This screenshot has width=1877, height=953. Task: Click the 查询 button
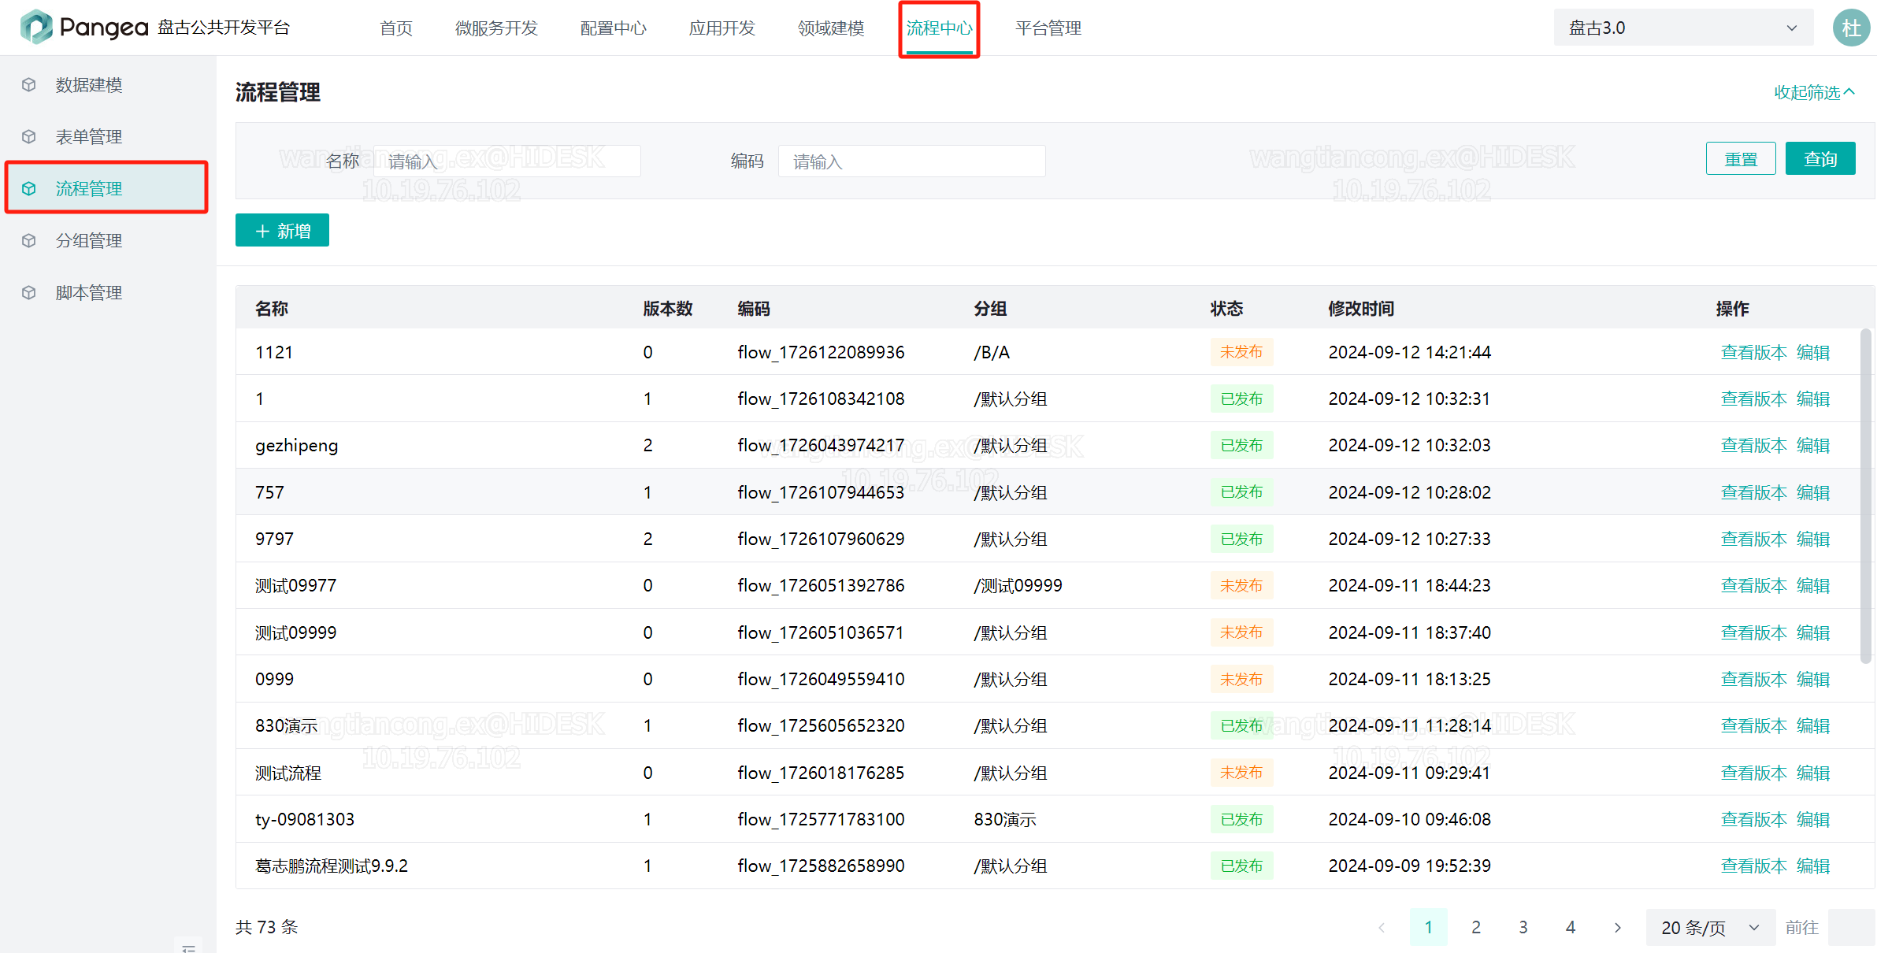click(x=1820, y=158)
